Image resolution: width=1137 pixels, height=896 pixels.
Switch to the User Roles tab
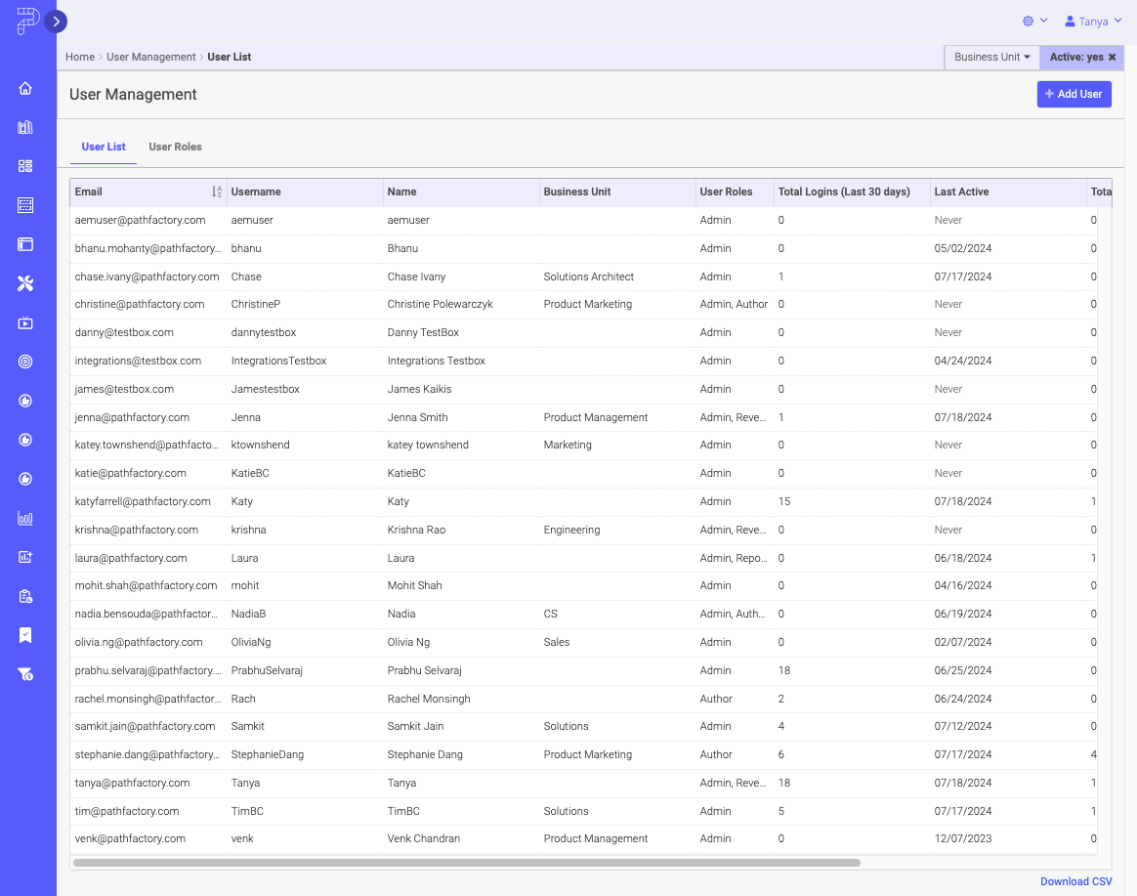click(x=176, y=147)
